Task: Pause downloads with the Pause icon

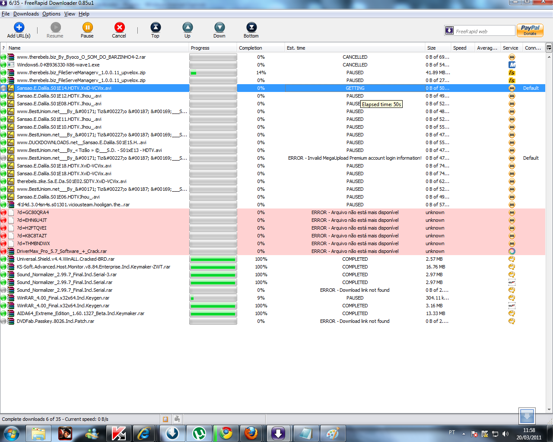Action: pos(87,28)
